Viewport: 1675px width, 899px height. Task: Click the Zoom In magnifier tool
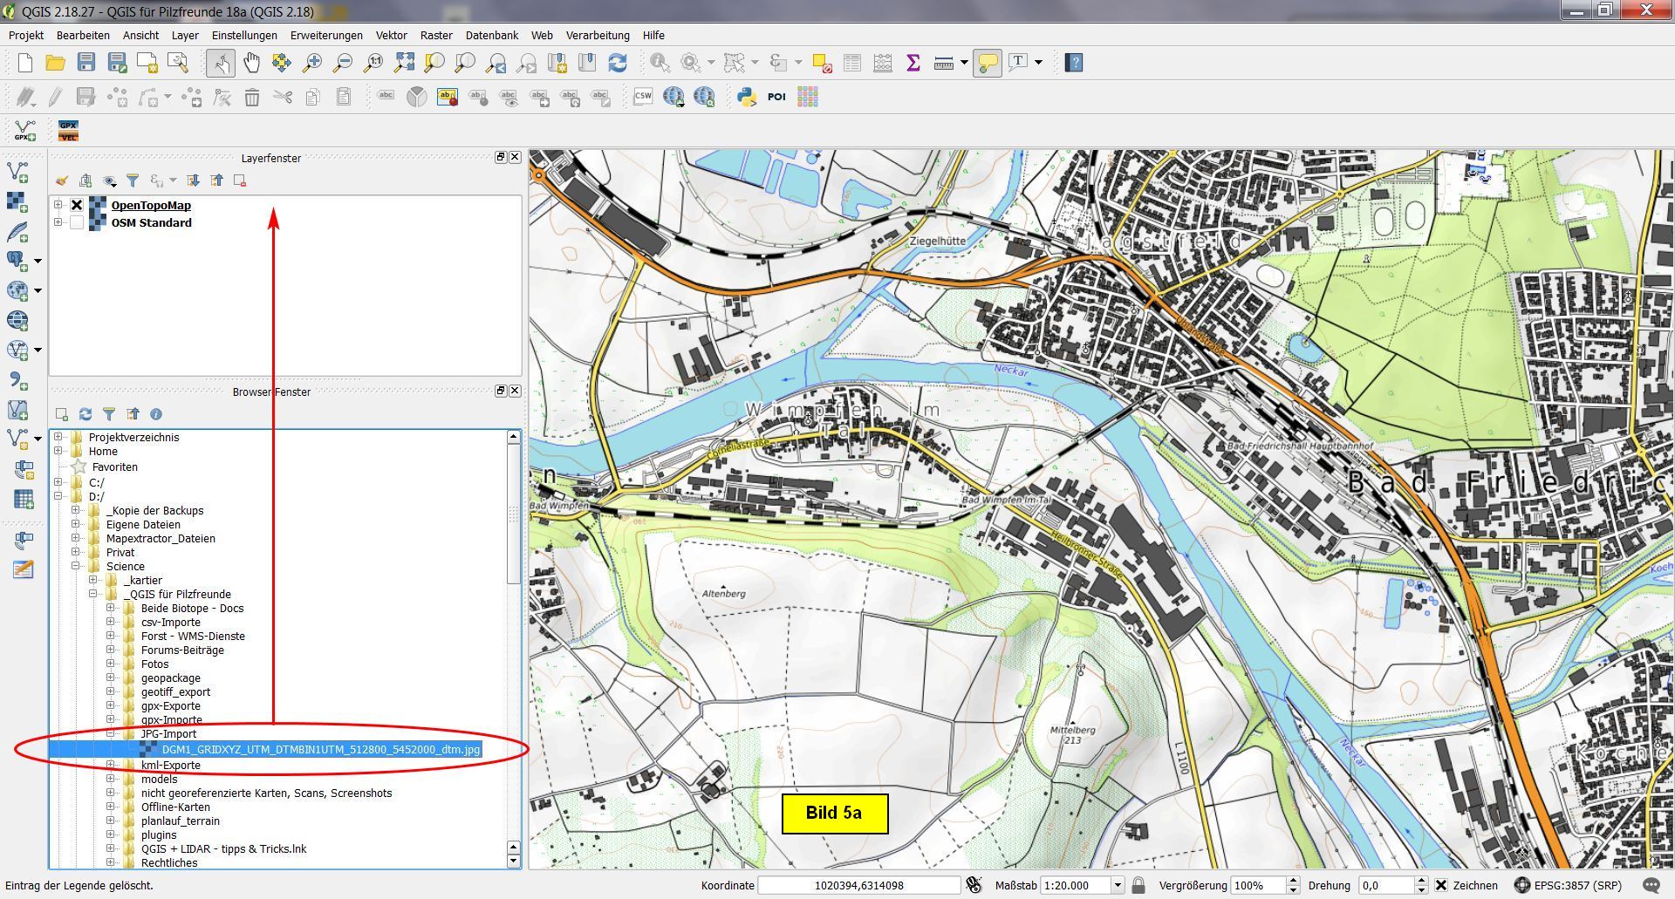point(311,63)
